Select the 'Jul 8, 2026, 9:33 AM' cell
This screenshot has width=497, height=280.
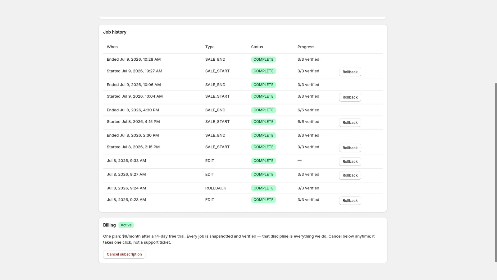152,162
